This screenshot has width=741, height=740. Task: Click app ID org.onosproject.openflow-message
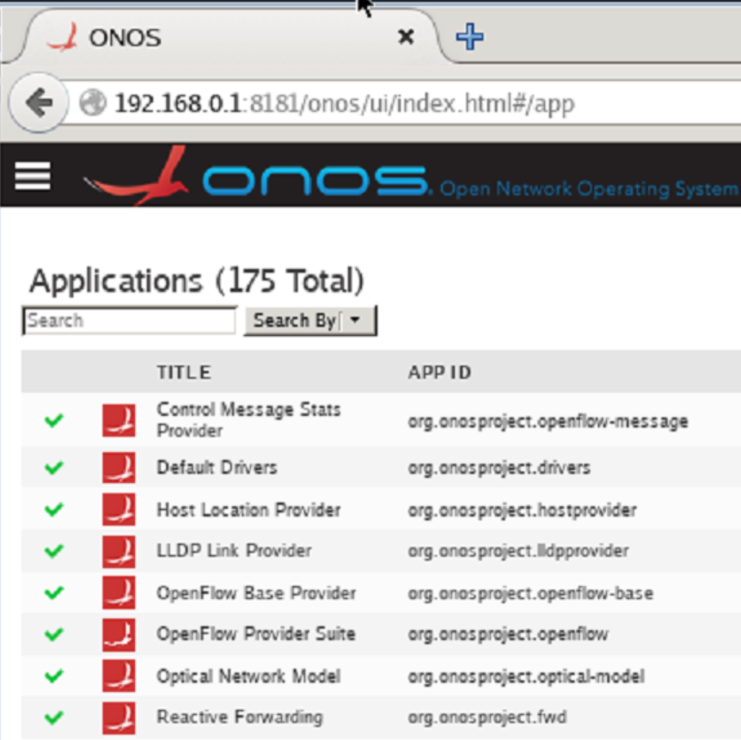point(548,421)
